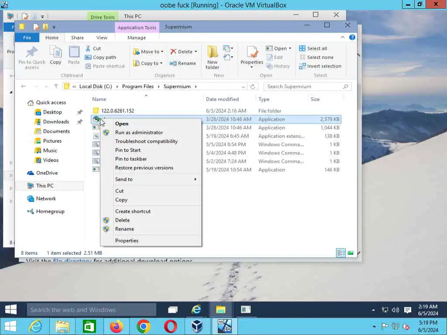Click the History ribbon button
Viewport: 447px width, 335px height.
click(x=278, y=66)
